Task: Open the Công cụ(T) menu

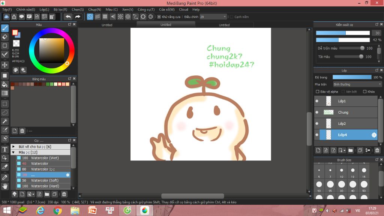Action: 146,9
